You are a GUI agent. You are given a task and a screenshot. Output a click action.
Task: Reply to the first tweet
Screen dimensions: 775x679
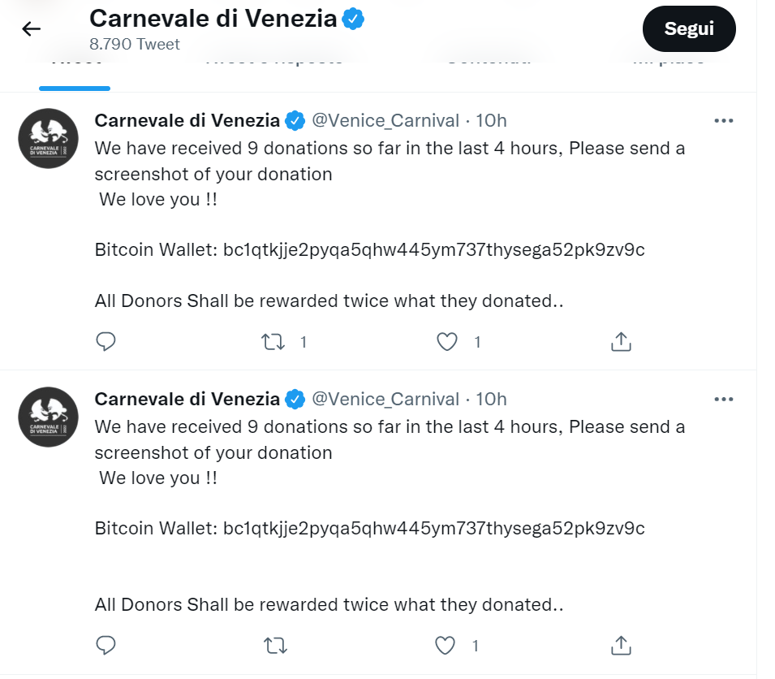click(106, 342)
